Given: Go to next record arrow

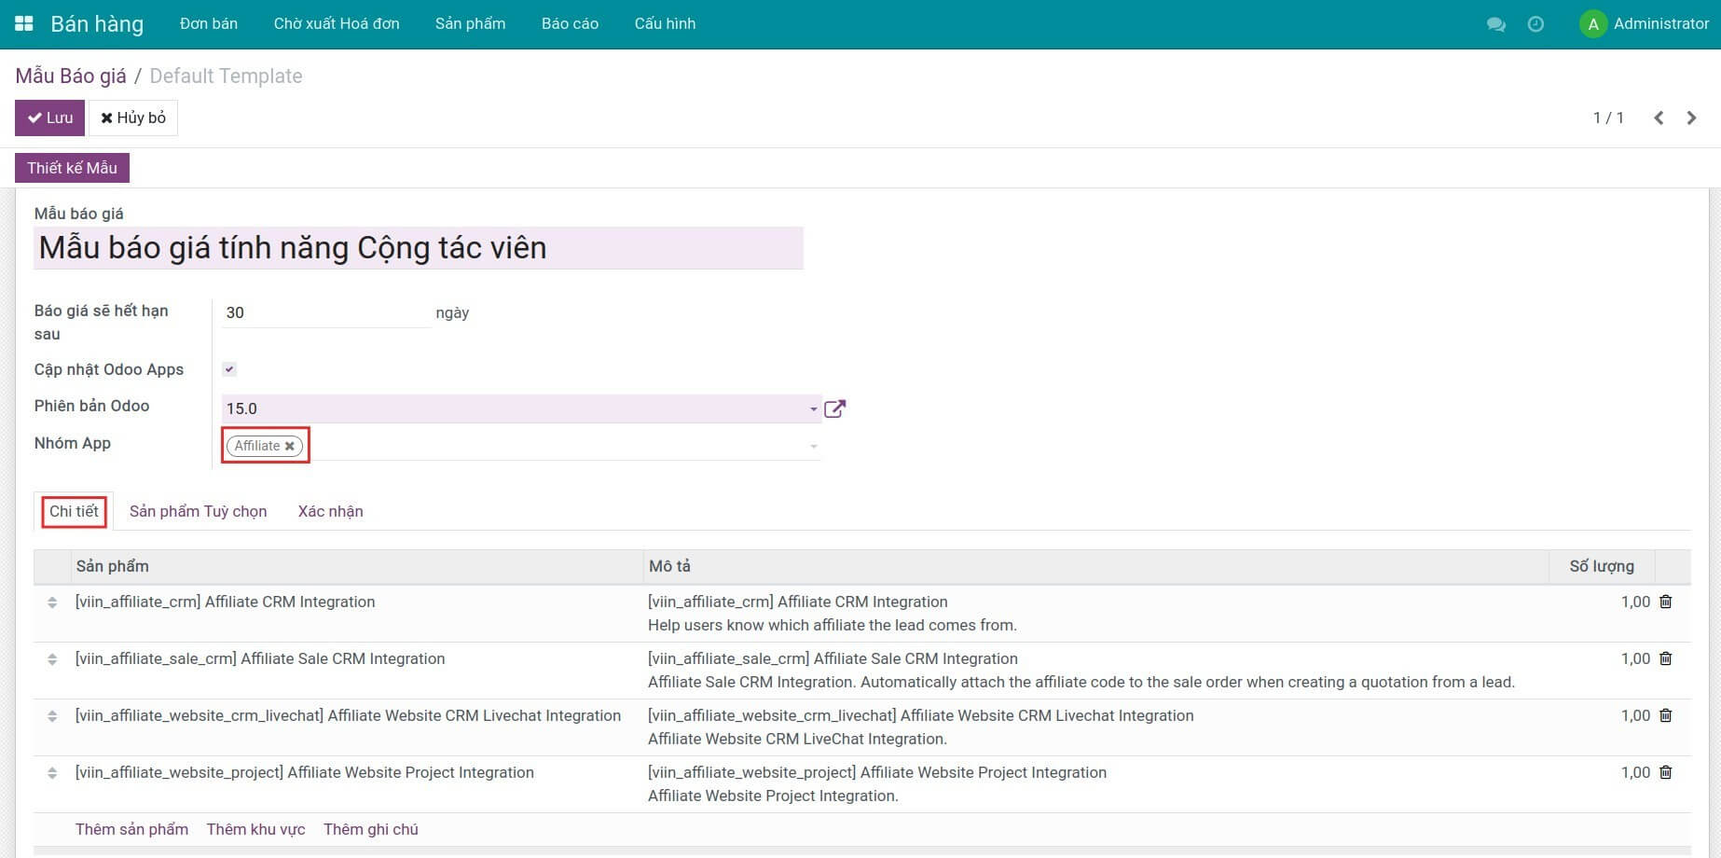Looking at the screenshot, I should point(1691,118).
